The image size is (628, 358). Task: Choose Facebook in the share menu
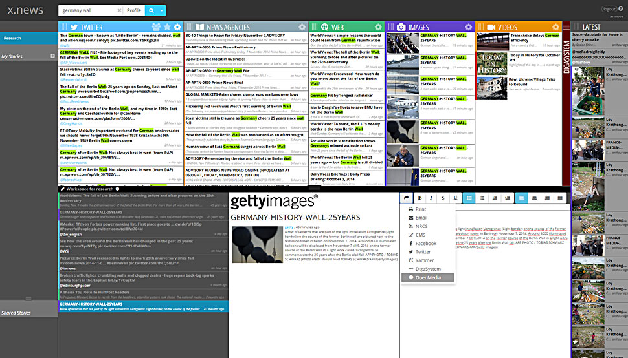[425, 244]
